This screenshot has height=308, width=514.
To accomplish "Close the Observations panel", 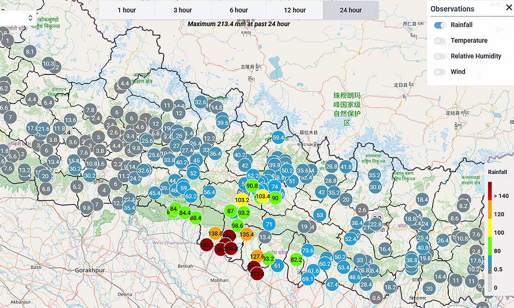I will 509,7.
